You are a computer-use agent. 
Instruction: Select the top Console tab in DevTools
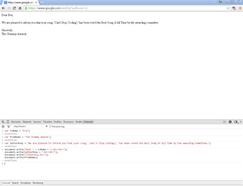pos(88,122)
